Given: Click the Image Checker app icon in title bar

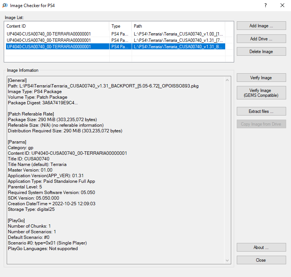Looking at the screenshot, I should click(5, 6).
